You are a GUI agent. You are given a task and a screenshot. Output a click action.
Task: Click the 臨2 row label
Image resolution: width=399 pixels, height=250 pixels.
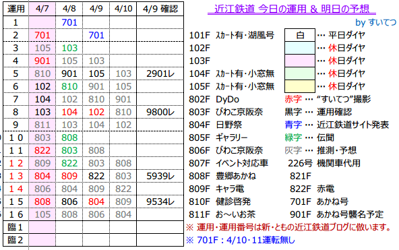[x=16, y=240]
